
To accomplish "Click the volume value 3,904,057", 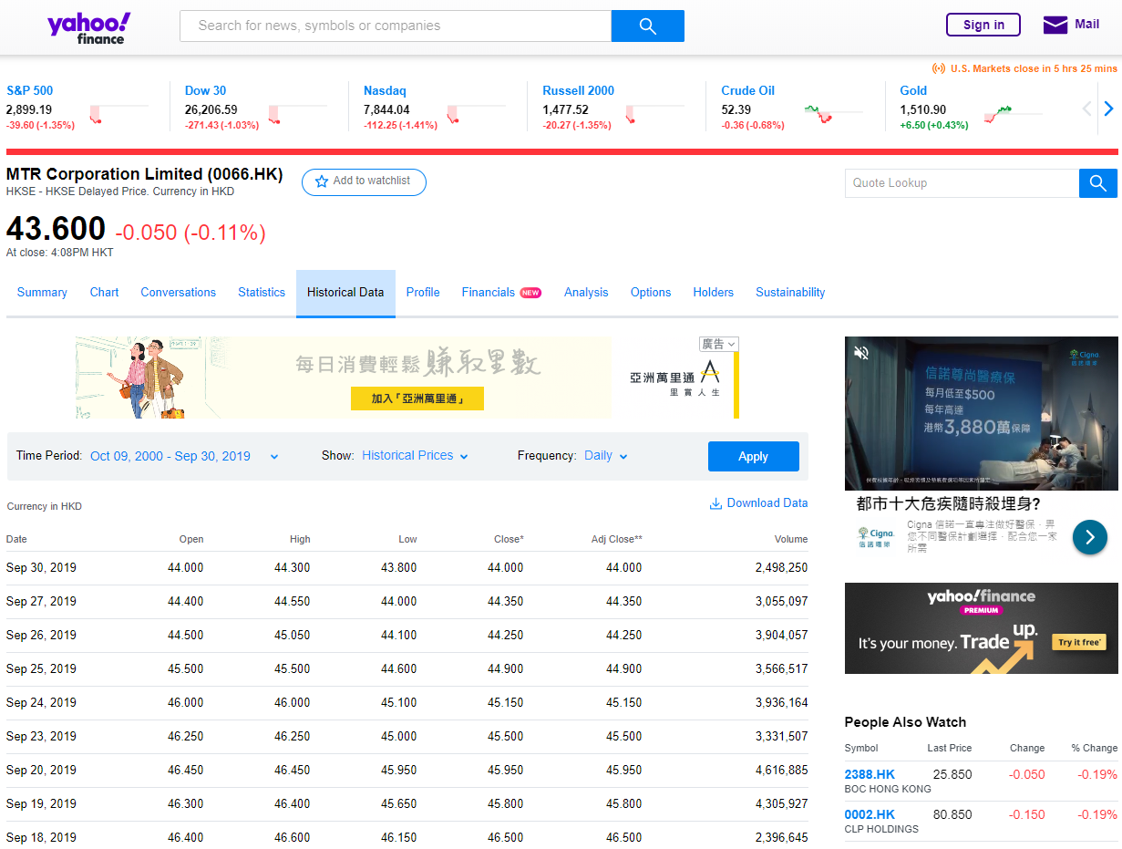I will pyautogui.click(x=782, y=635).
